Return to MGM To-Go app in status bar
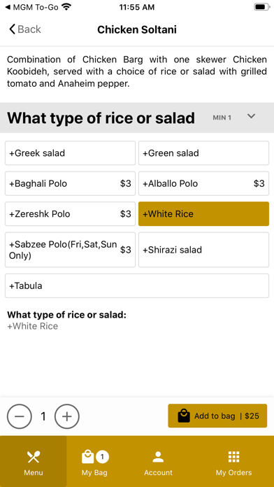274x487 pixels. [33, 7]
